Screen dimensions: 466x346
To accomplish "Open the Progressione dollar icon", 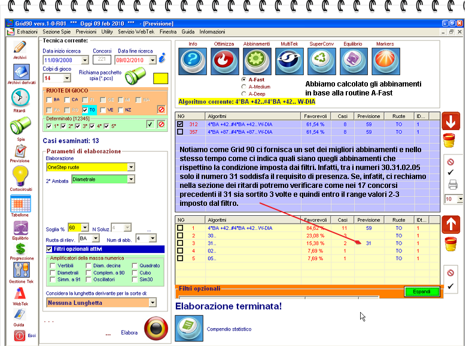I will 20,248.
